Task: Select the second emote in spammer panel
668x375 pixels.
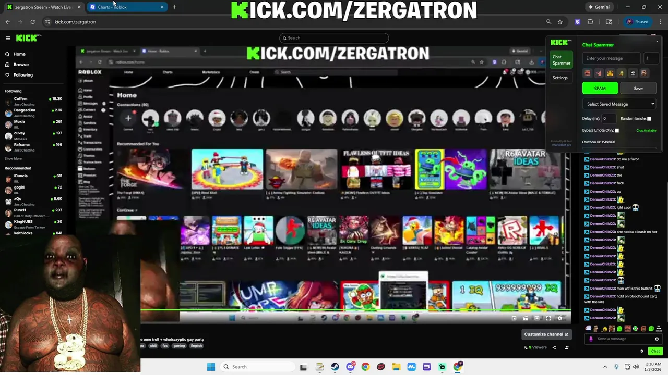Action: point(599,73)
